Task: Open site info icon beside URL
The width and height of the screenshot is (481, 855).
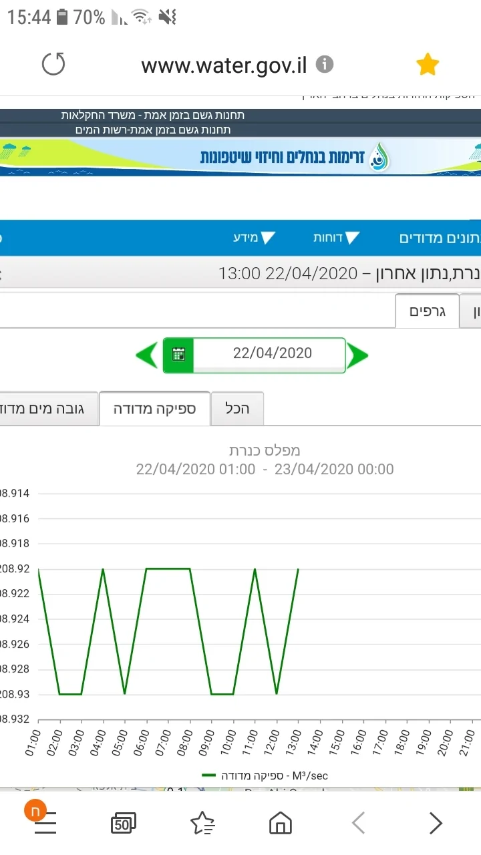Action: 324,65
